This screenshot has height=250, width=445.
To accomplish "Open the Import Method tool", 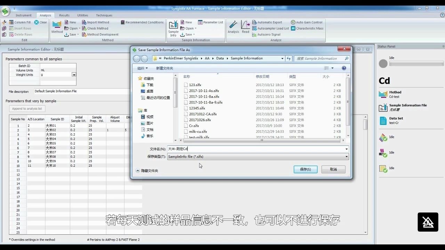I will coord(96,22).
